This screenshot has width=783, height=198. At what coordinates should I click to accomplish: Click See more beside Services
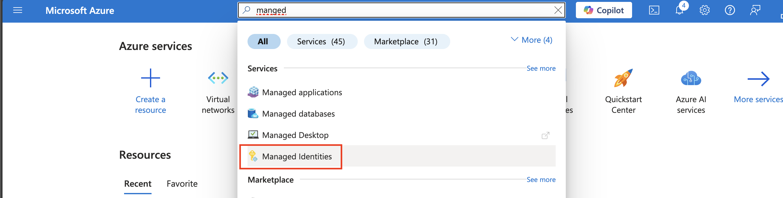pos(541,68)
